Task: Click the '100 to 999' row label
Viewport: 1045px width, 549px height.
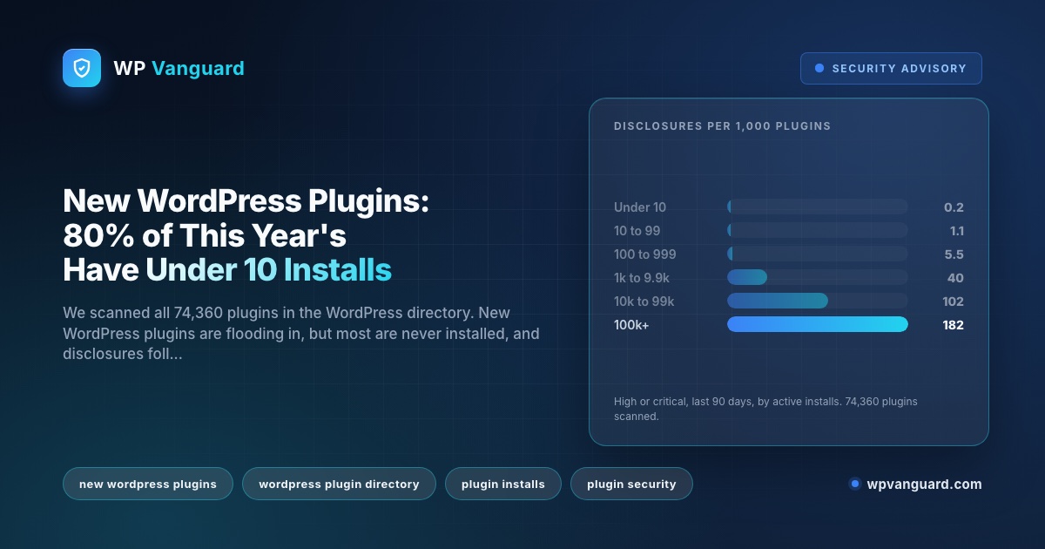Action: click(645, 254)
